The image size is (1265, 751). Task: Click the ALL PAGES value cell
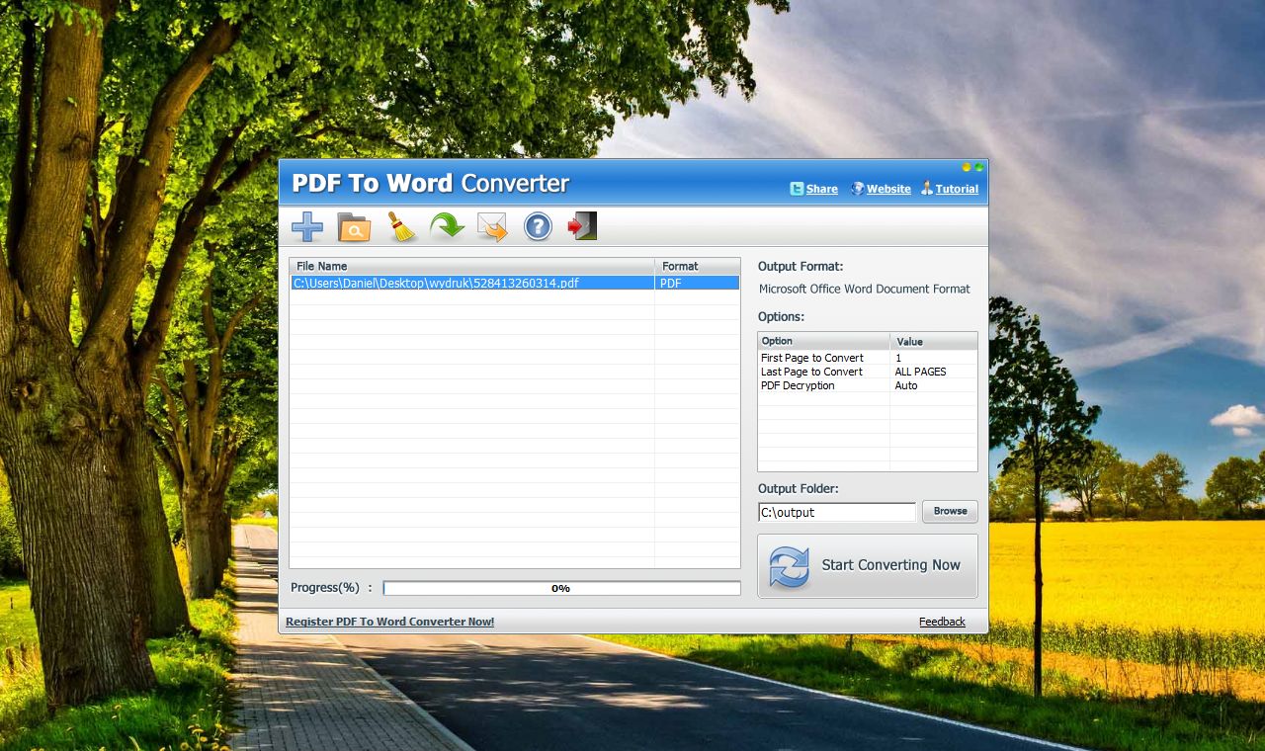(x=920, y=372)
